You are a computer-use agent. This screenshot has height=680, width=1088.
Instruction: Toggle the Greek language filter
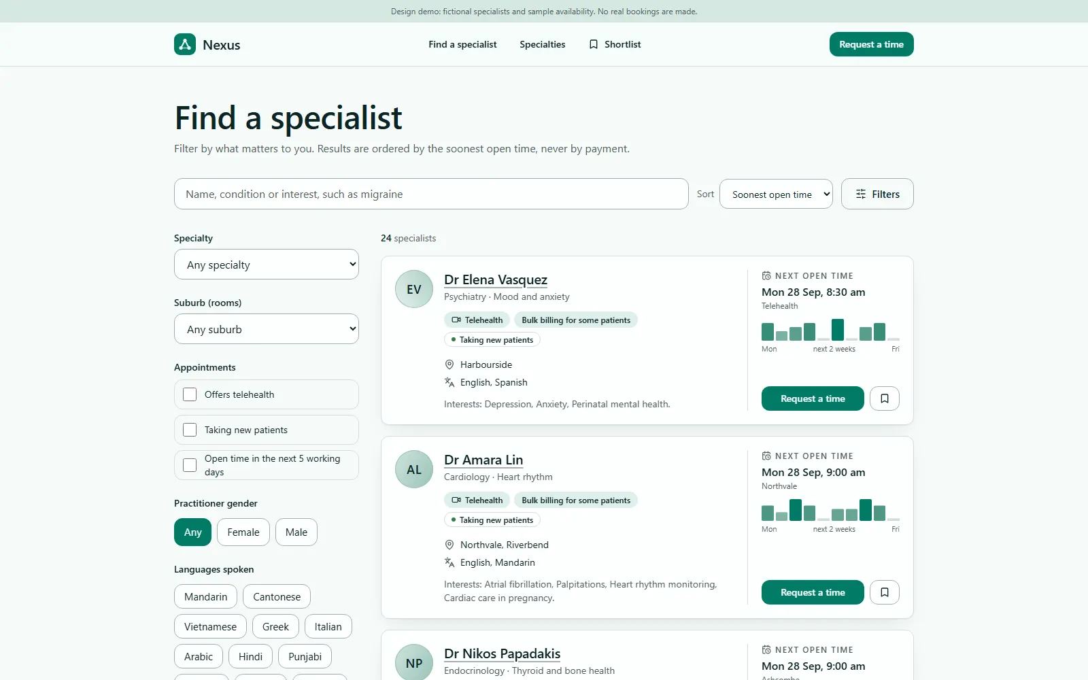pyautogui.click(x=275, y=626)
